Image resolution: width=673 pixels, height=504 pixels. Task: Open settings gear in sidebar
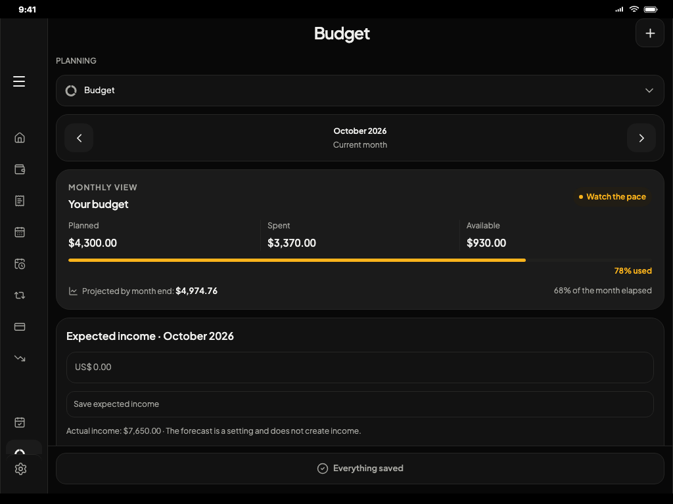20,469
